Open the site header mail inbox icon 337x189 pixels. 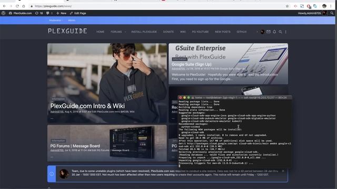(269, 31)
